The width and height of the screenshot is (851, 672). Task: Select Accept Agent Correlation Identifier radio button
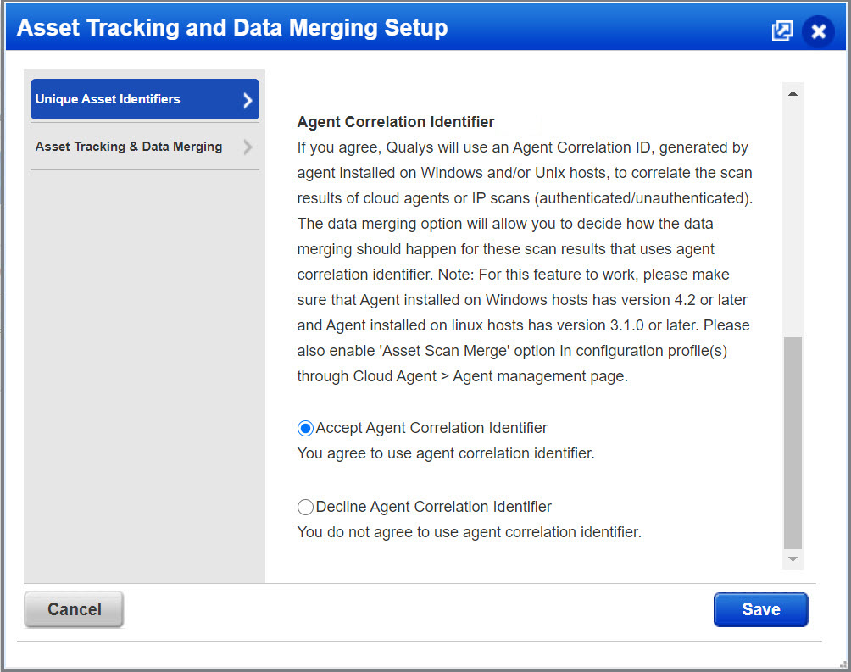(306, 429)
